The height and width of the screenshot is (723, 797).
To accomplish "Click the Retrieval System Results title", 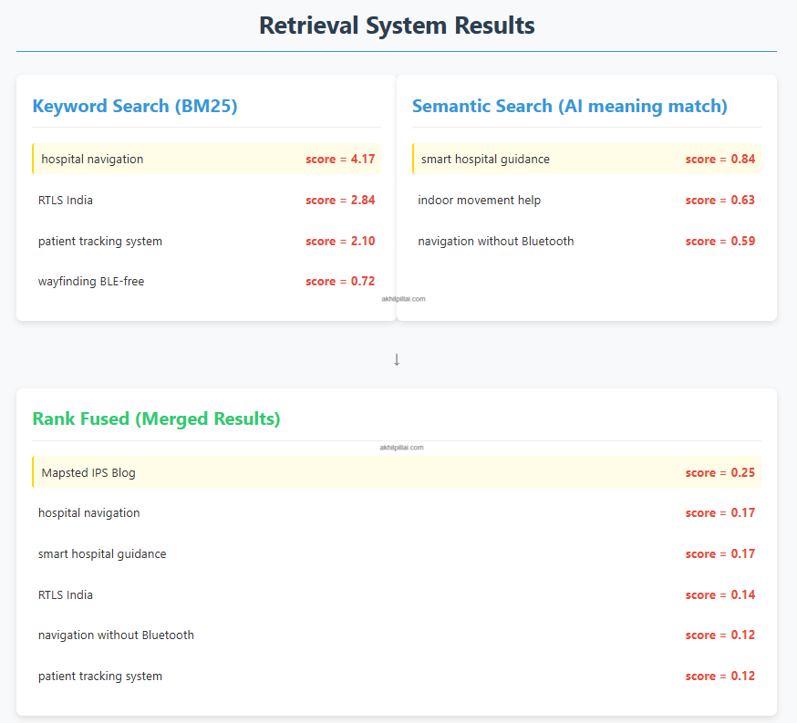I will click(x=397, y=26).
